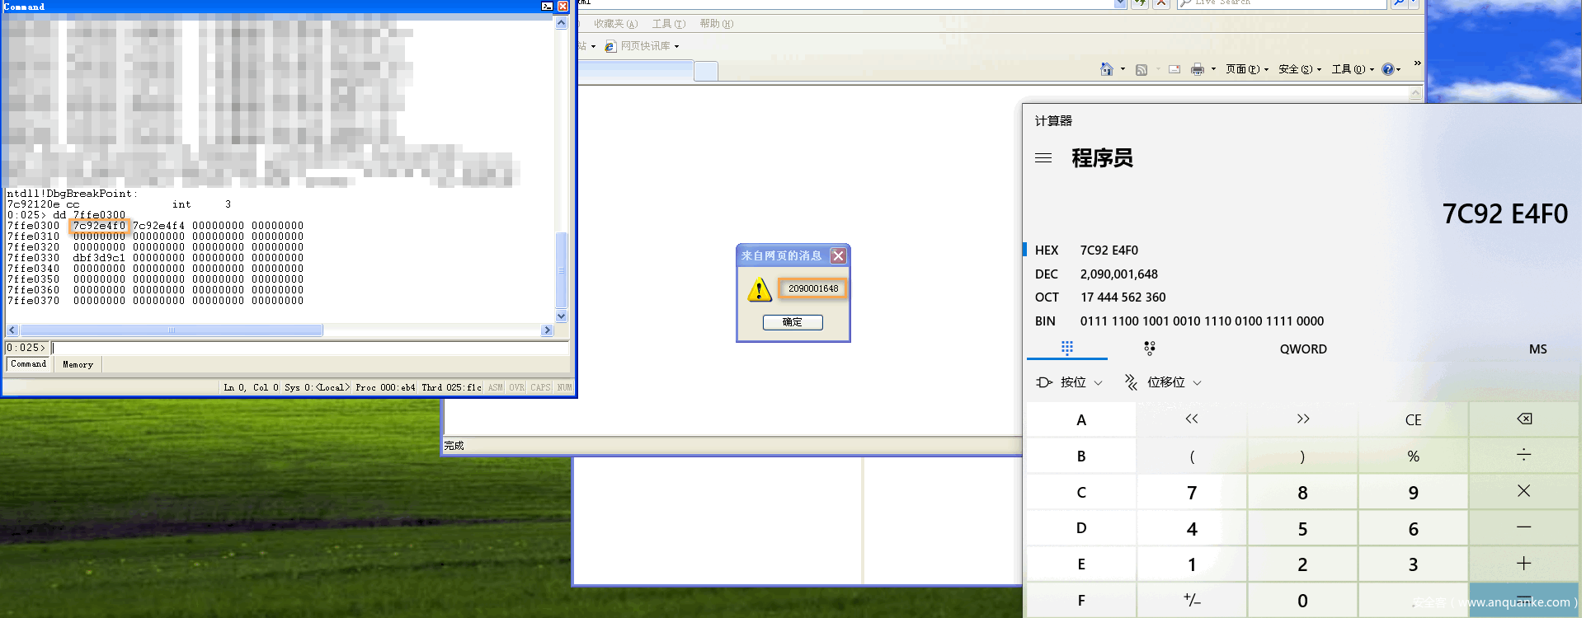The image size is (1591, 618).
Task: Switch to the full keypad view
Action: pos(1067,349)
